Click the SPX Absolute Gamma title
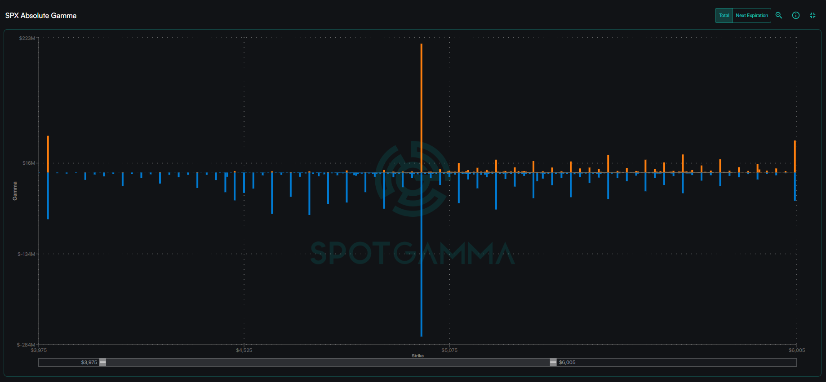 41,16
